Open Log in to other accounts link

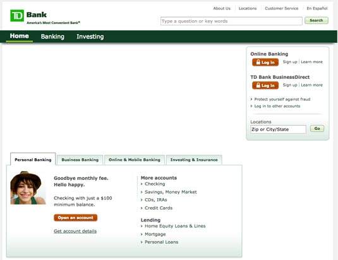pyautogui.click(x=277, y=106)
